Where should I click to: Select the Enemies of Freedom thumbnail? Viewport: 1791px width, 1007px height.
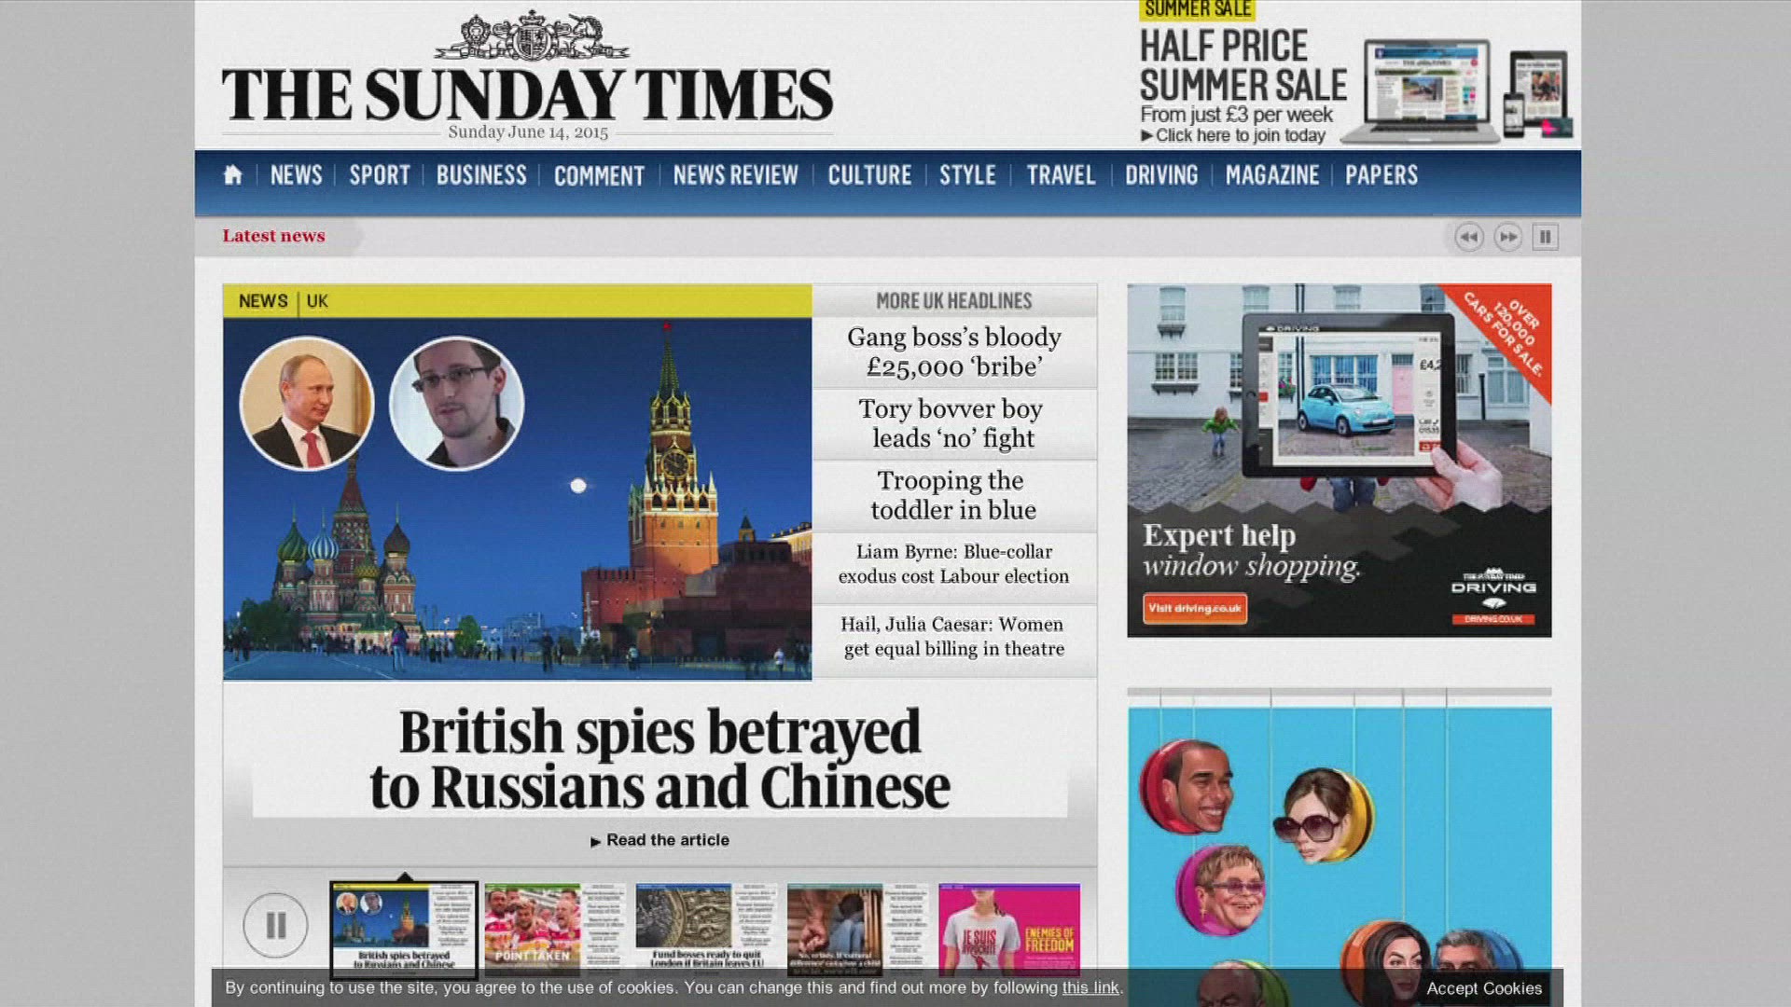tap(1009, 927)
